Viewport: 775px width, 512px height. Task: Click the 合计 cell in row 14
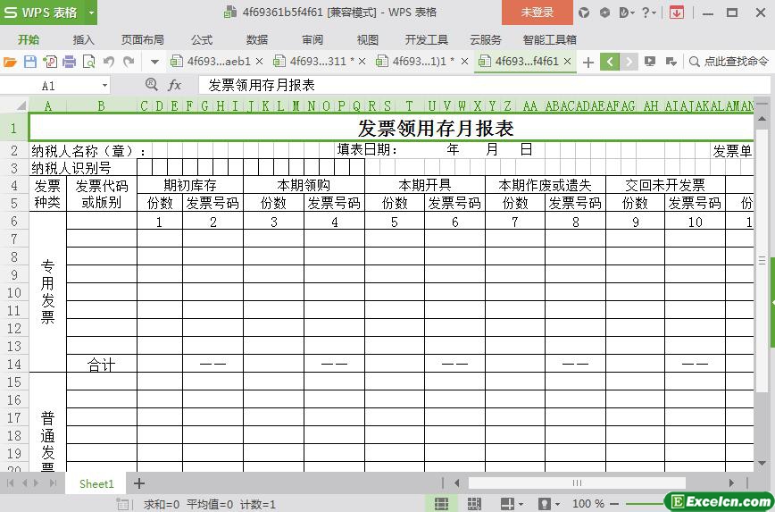[x=101, y=364]
